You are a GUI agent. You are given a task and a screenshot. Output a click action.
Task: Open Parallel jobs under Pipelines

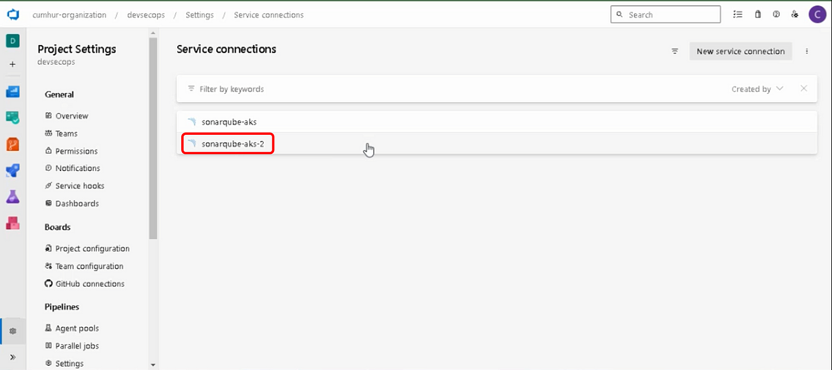[72, 346]
